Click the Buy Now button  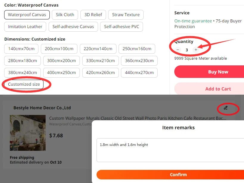218,72
